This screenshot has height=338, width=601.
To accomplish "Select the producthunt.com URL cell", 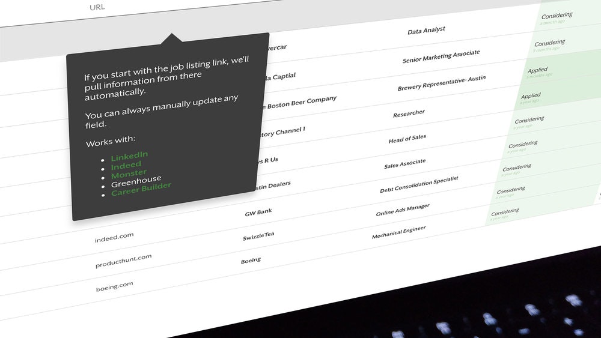I will [123, 261].
